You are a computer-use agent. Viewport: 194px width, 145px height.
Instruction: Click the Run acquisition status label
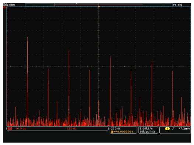[x=12, y=5]
